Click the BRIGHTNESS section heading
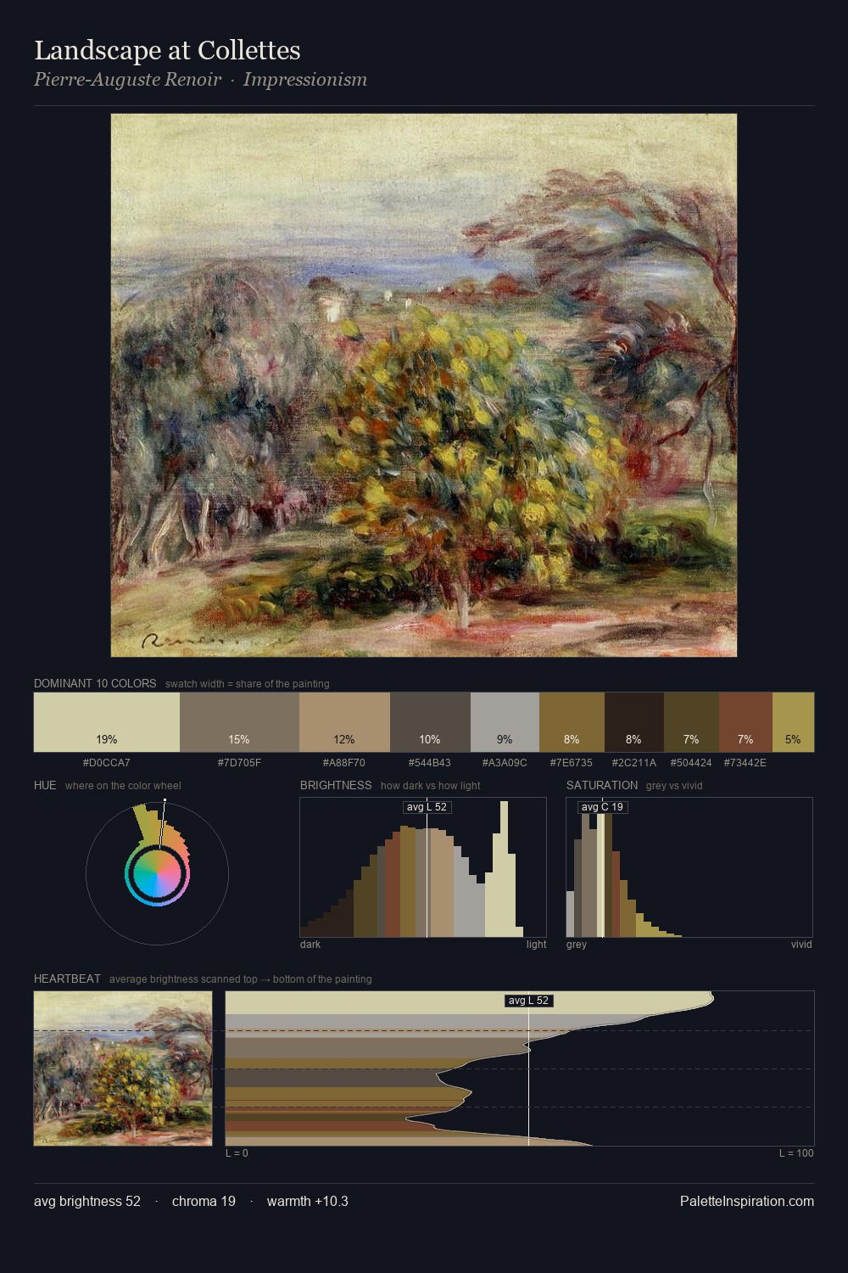 (336, 785)
